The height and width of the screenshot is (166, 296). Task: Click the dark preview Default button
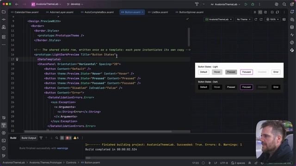[203, 87]
